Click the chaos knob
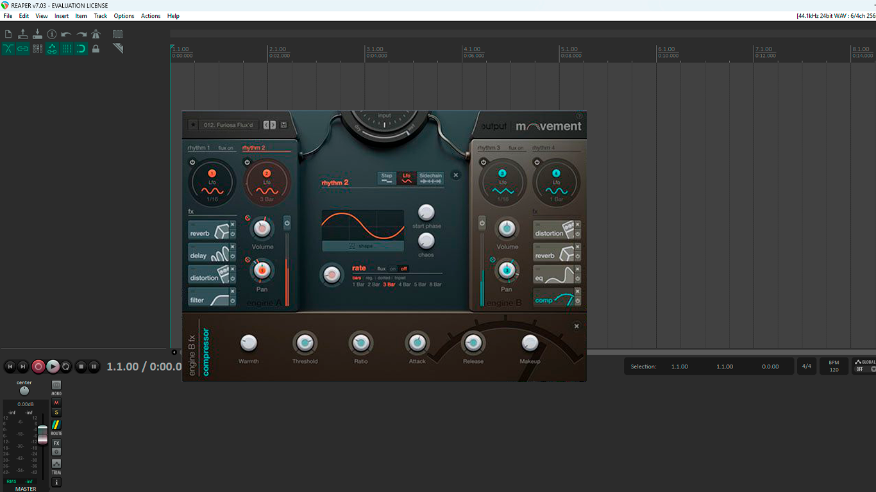 [x=426, y=241]
